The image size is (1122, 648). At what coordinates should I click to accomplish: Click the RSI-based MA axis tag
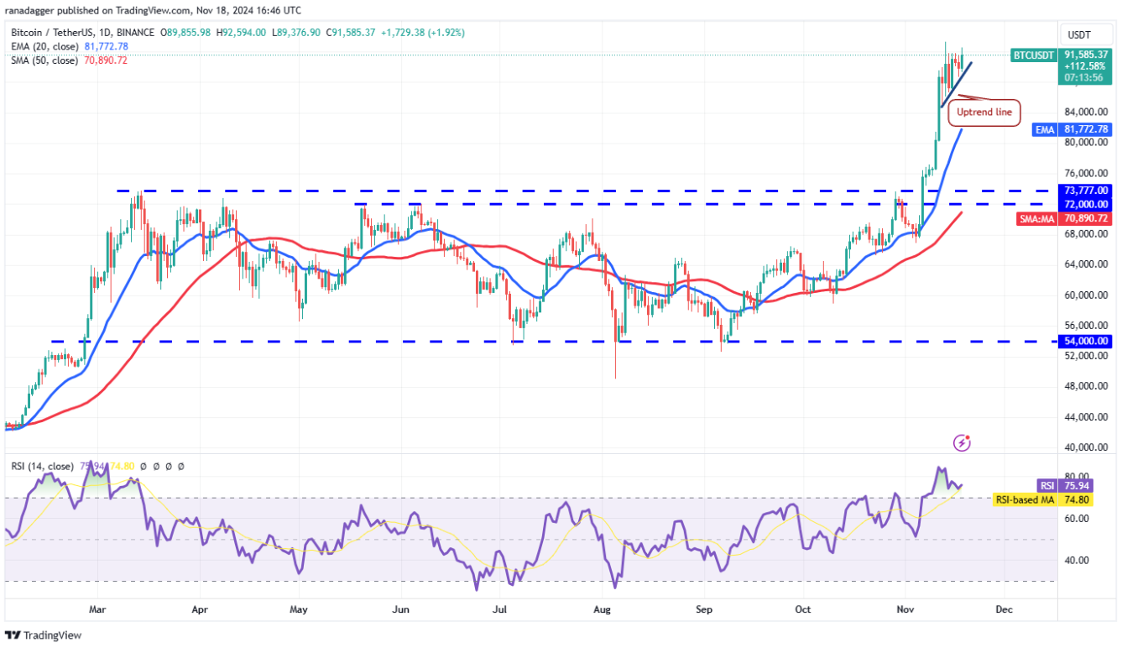coord(1026,499)
